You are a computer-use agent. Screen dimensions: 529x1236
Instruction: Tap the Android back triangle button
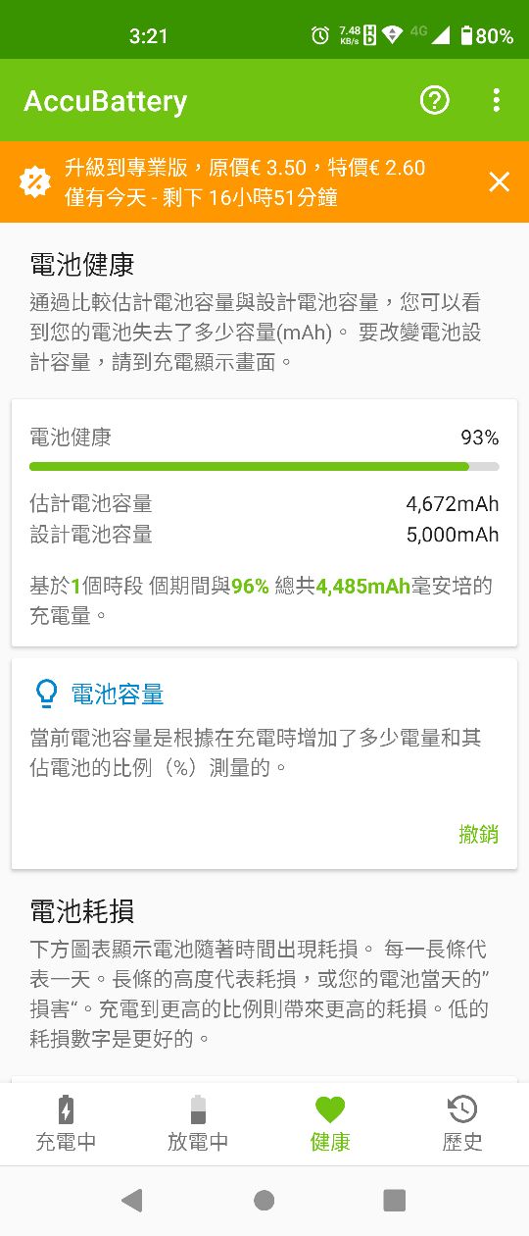[x=132, y=1200]
